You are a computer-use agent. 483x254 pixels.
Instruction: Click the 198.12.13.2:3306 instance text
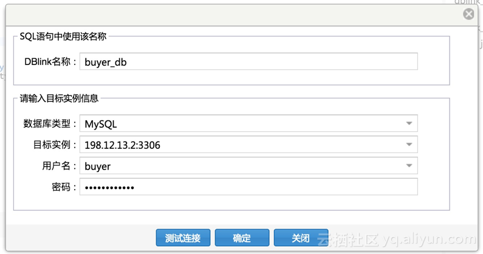pos(122,145)
